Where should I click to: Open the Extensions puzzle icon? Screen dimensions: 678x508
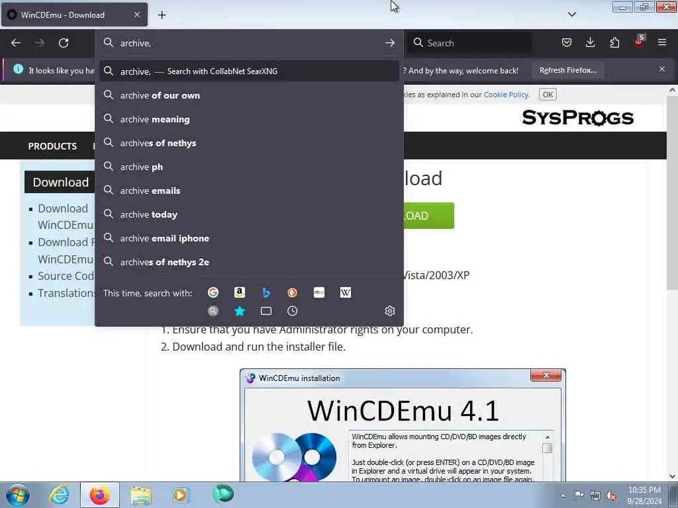[x=614, y=42]
